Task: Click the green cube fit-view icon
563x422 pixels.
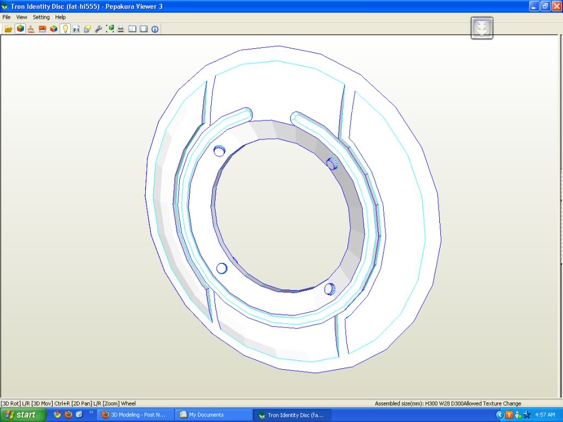Action: 110,29
